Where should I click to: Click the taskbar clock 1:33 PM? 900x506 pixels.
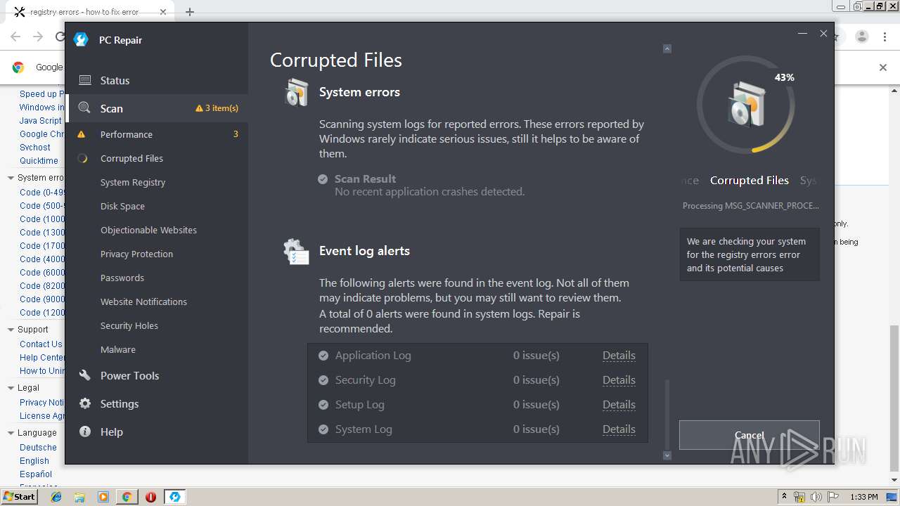coord(864,497)
